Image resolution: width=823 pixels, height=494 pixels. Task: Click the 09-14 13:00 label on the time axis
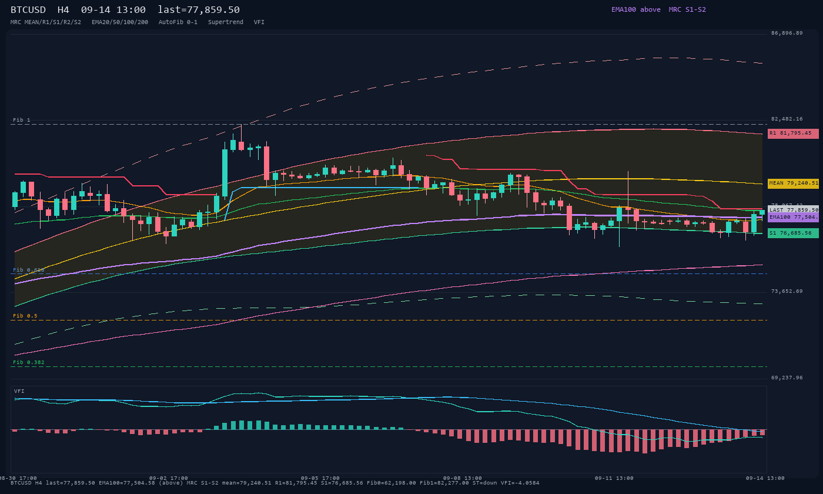coord(765,478)
